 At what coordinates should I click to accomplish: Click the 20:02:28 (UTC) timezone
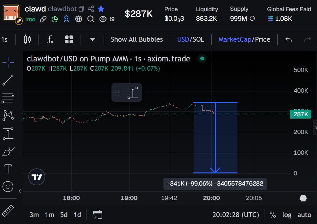[236, 214]
